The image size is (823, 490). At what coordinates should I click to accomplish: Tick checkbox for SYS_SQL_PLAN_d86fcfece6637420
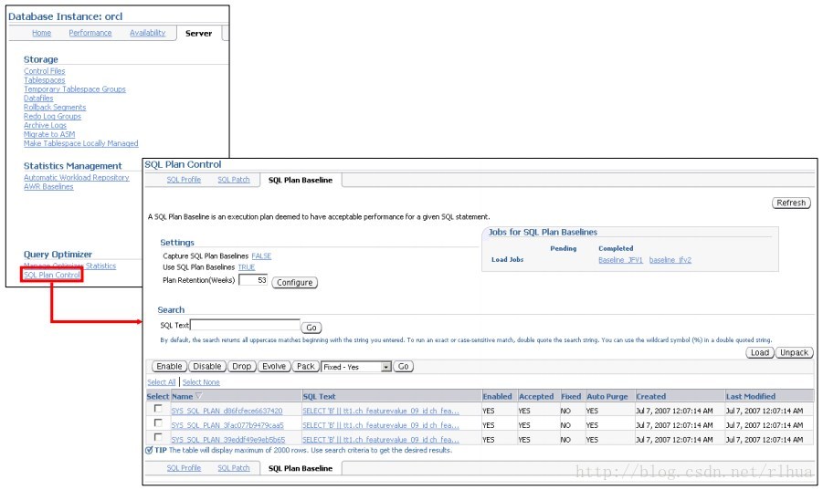pos(158,409)
